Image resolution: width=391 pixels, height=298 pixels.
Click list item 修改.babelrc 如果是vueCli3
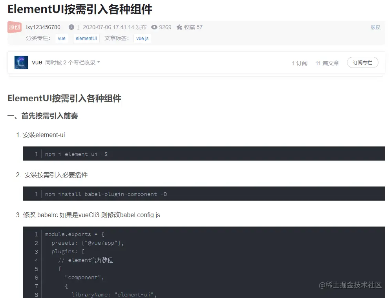tap(91, 215)
